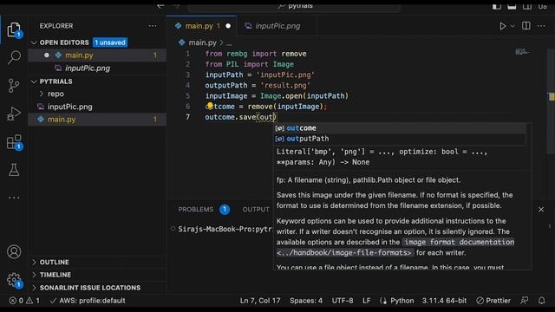This screenshot has height=312, width=555.
Task: Select language mode Python in status bar
Action: coord(402,301)
